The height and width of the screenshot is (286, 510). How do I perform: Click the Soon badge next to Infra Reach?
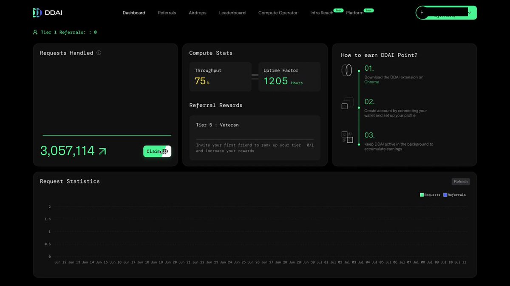click(338, 10)
